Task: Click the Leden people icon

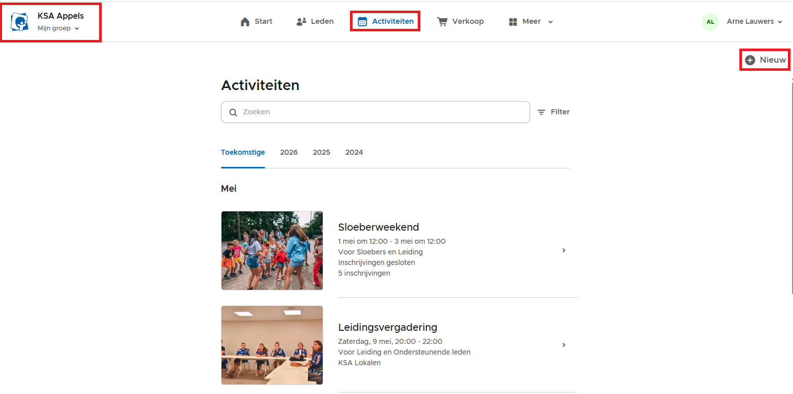Action: click(301, 22)
